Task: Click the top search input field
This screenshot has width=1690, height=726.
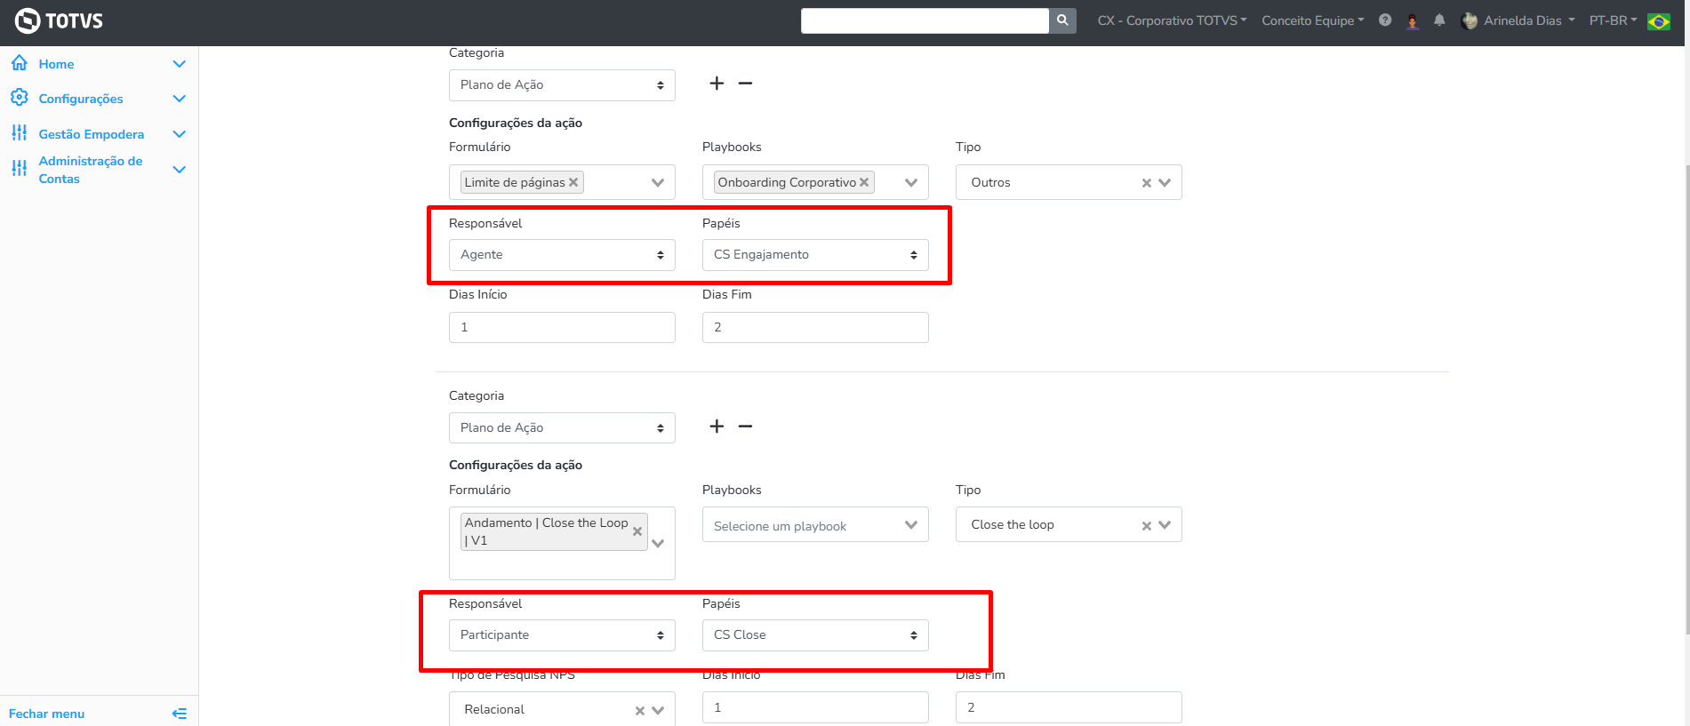Action: pos(924,20)
